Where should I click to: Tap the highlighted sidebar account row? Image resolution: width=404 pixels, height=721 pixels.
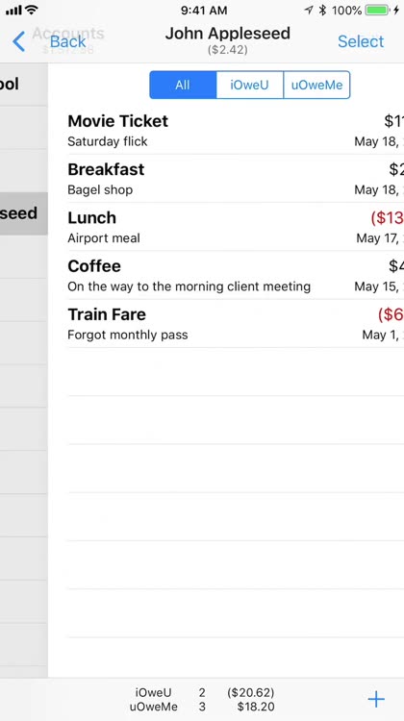pyautogui.click(x=24, y=213)
